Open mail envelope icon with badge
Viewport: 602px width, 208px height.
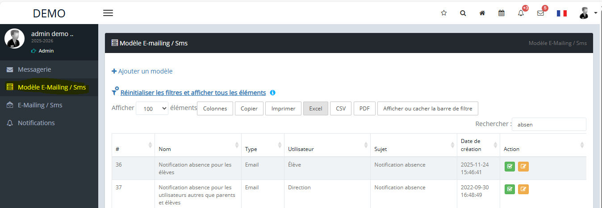(540, 13)
